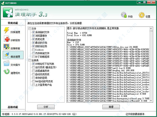Click the 诊断报告 label
Viewport: 157px width, 117px height.
[x=15, y=40]
